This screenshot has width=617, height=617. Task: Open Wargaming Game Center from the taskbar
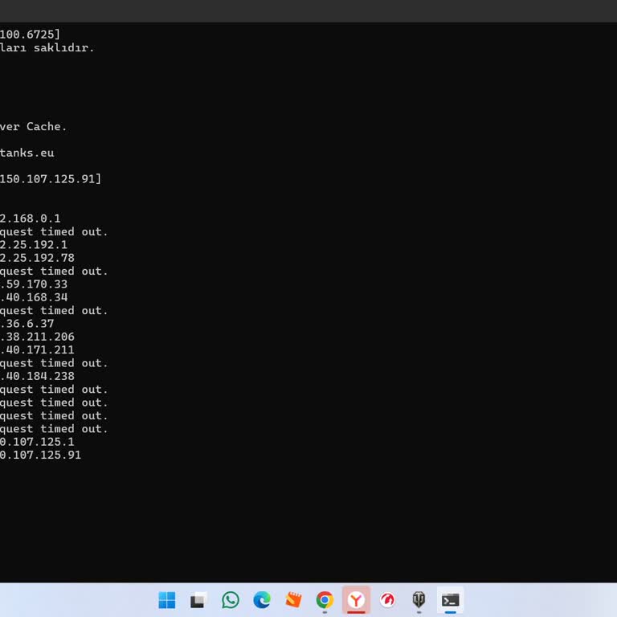387,600
